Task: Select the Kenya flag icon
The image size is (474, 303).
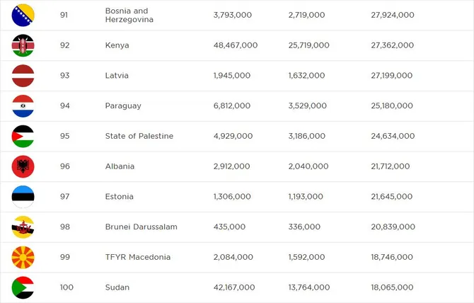Action: [x=23, y=45]
